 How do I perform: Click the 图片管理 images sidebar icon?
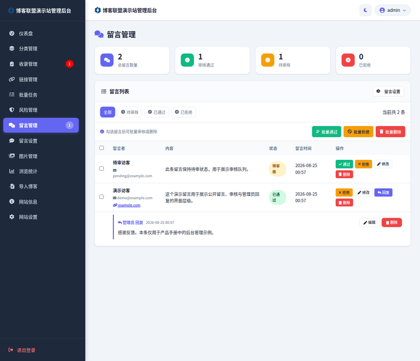point(12,156)
